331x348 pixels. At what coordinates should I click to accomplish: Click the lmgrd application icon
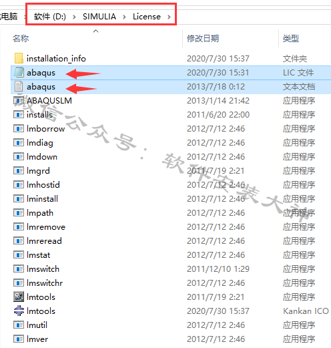[19, 171]
